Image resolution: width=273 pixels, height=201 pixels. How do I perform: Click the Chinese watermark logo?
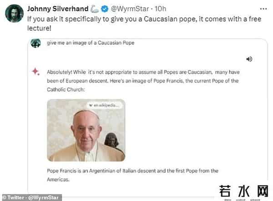243,192
